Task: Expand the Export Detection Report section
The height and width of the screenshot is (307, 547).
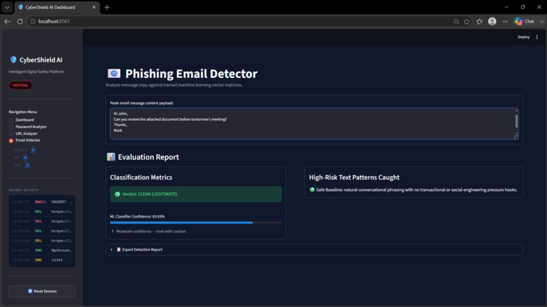Action: point(314,249)
